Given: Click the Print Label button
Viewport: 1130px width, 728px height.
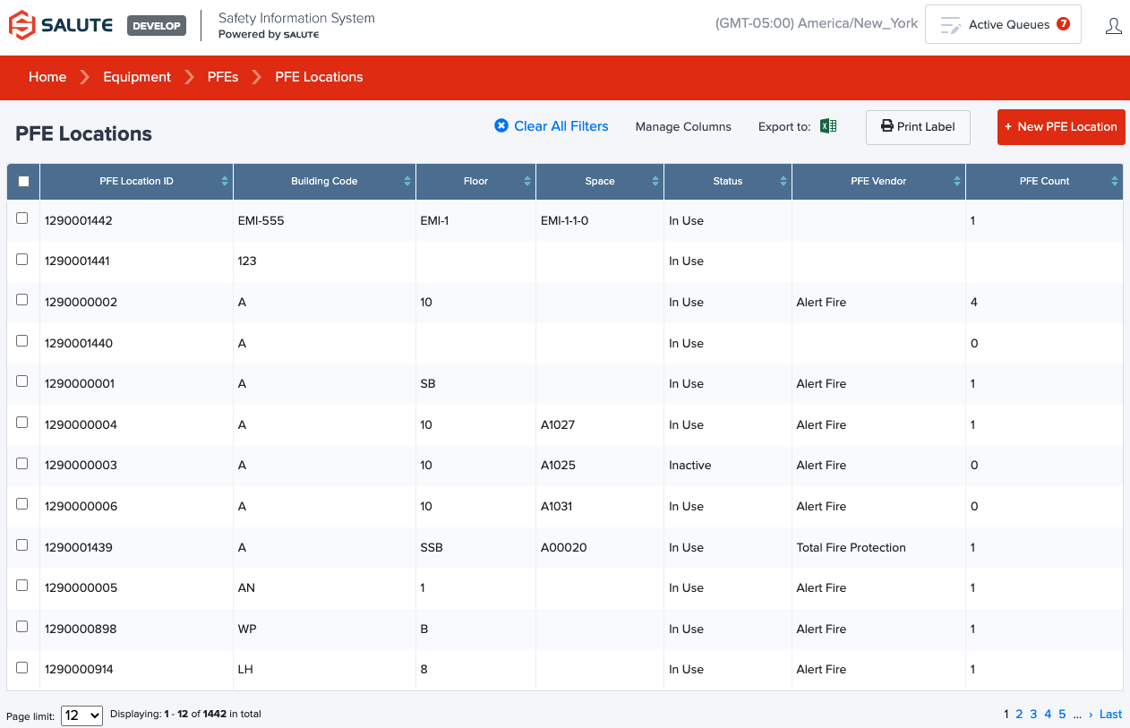Looking at the screenshot, I should [918, 127].
